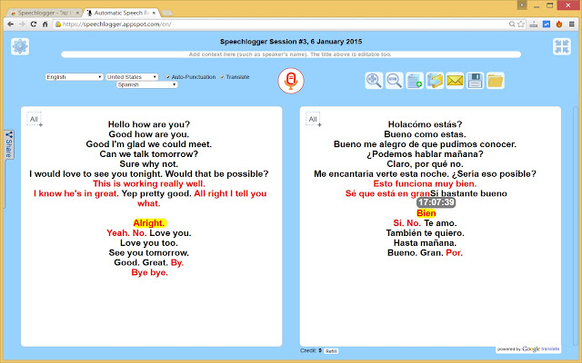
Task: Click the line Sure why not.
Action: click(x=149, y=164)
